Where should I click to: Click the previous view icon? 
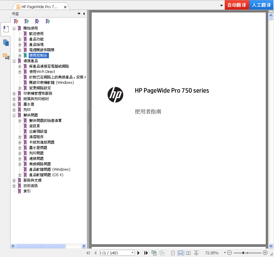pyautogui.click(x=154, y=253)
